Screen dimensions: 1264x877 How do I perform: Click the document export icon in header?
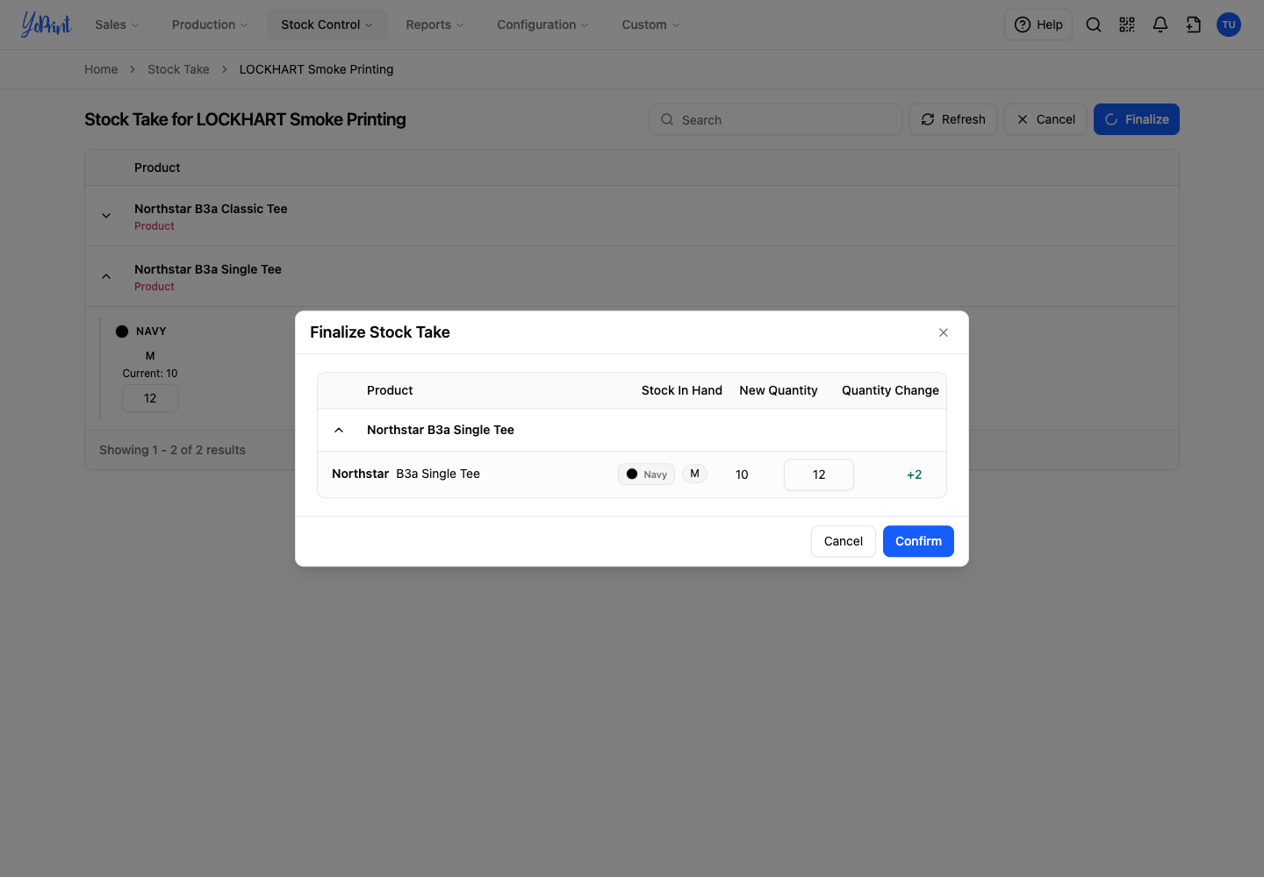[x=1194, y=25]
